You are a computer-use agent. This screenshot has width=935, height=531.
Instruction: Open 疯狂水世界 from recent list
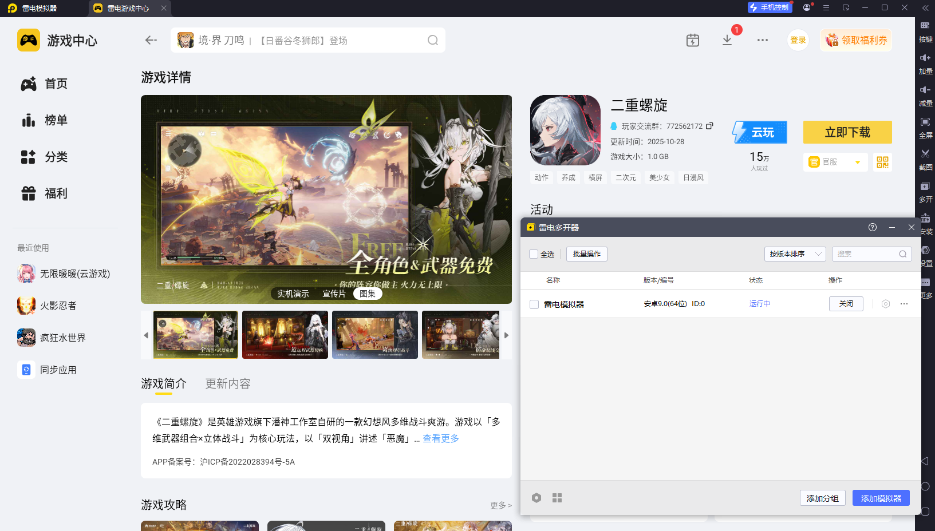coord(52,338)
